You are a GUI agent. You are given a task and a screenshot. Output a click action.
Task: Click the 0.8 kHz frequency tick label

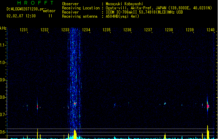[3, 97]
